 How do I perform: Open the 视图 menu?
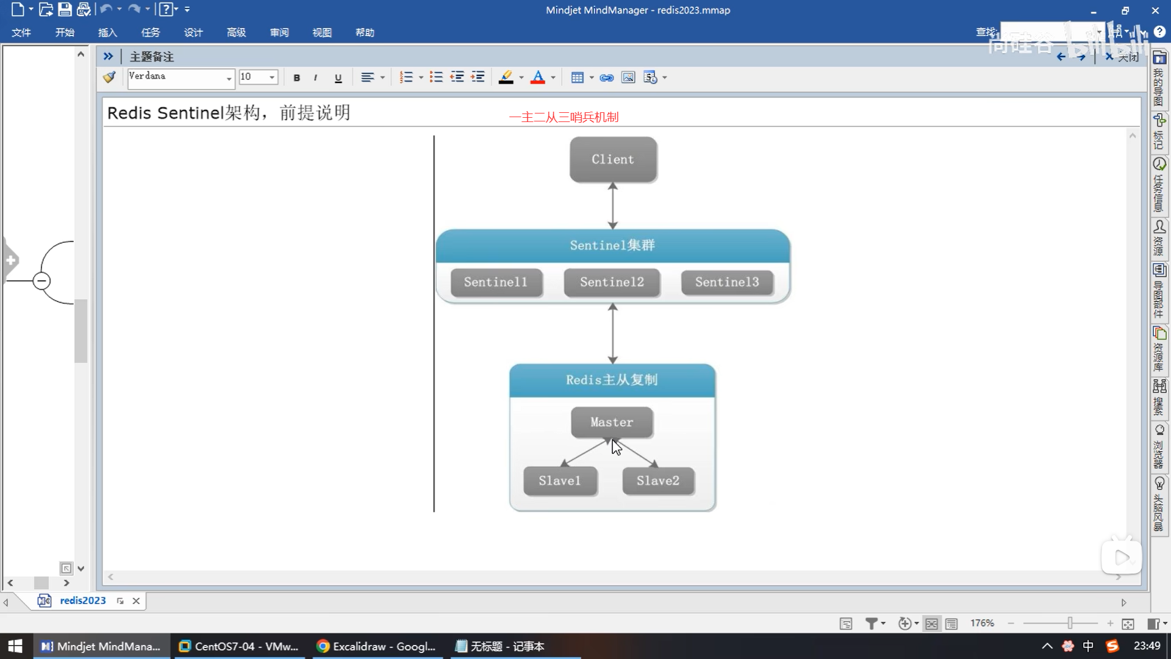(321, 32)
